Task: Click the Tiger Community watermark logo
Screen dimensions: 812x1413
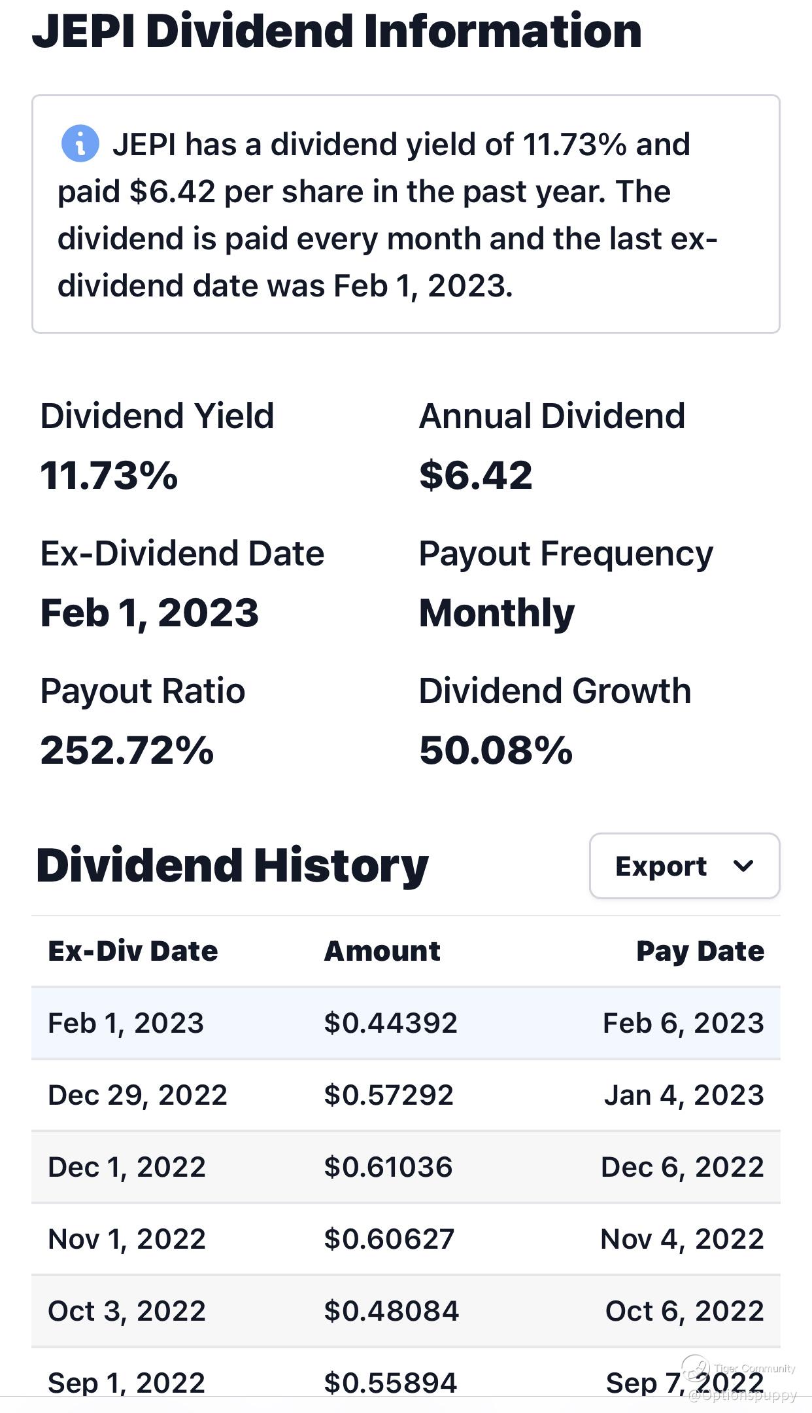Action: tap(697, 1367)
